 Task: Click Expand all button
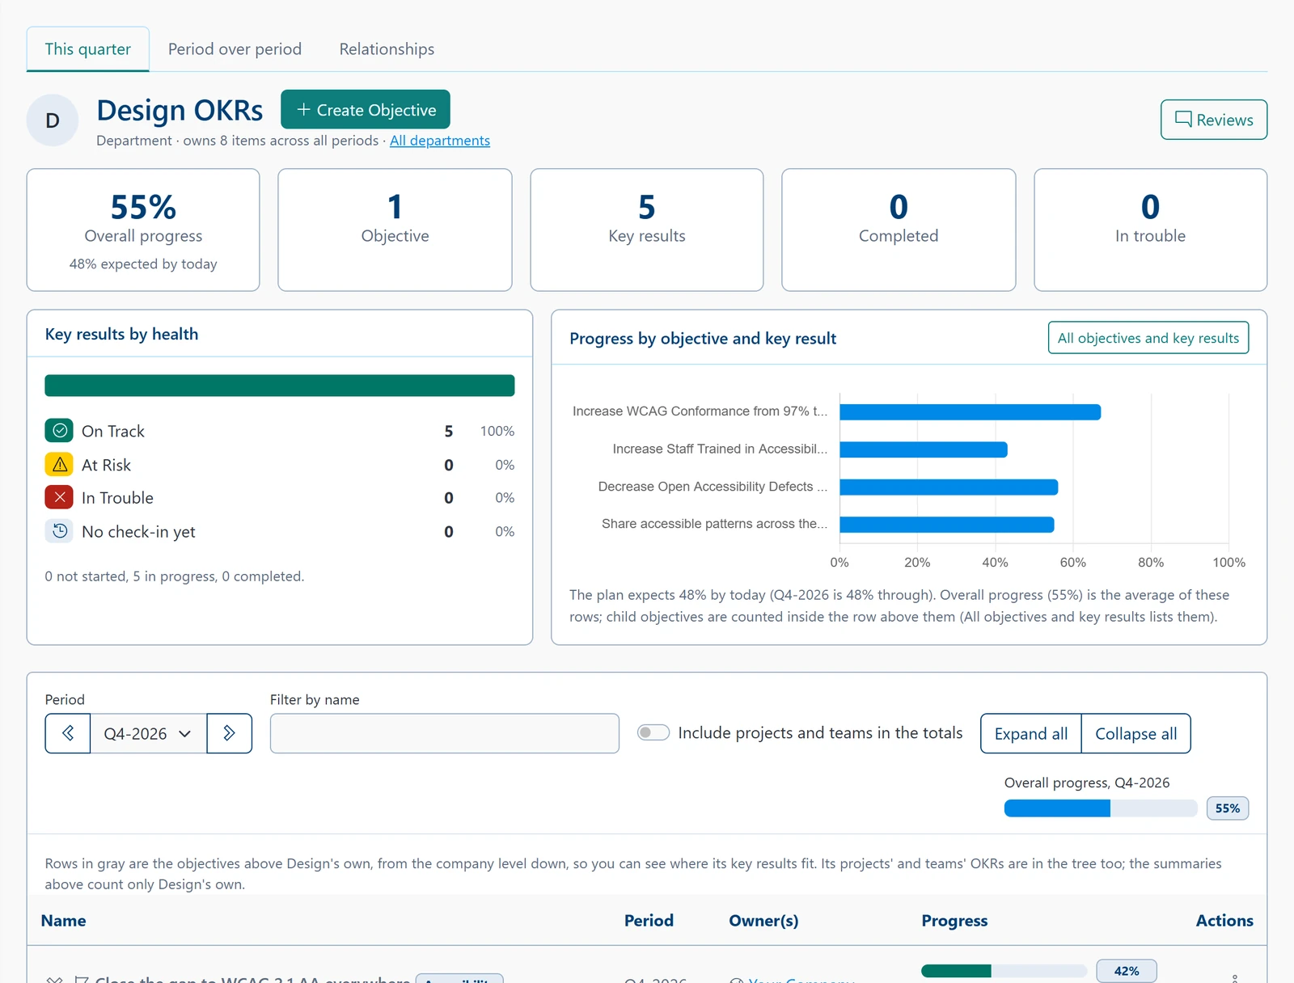coord(1031,733)
